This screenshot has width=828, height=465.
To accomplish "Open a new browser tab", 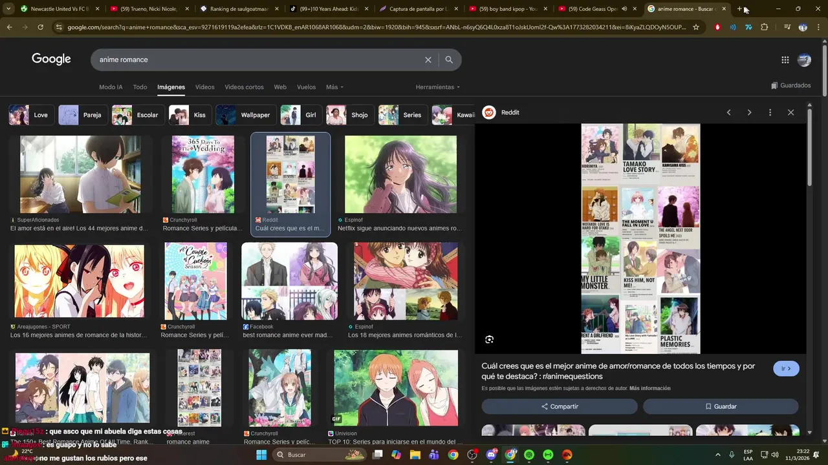I will pos(740,9).
